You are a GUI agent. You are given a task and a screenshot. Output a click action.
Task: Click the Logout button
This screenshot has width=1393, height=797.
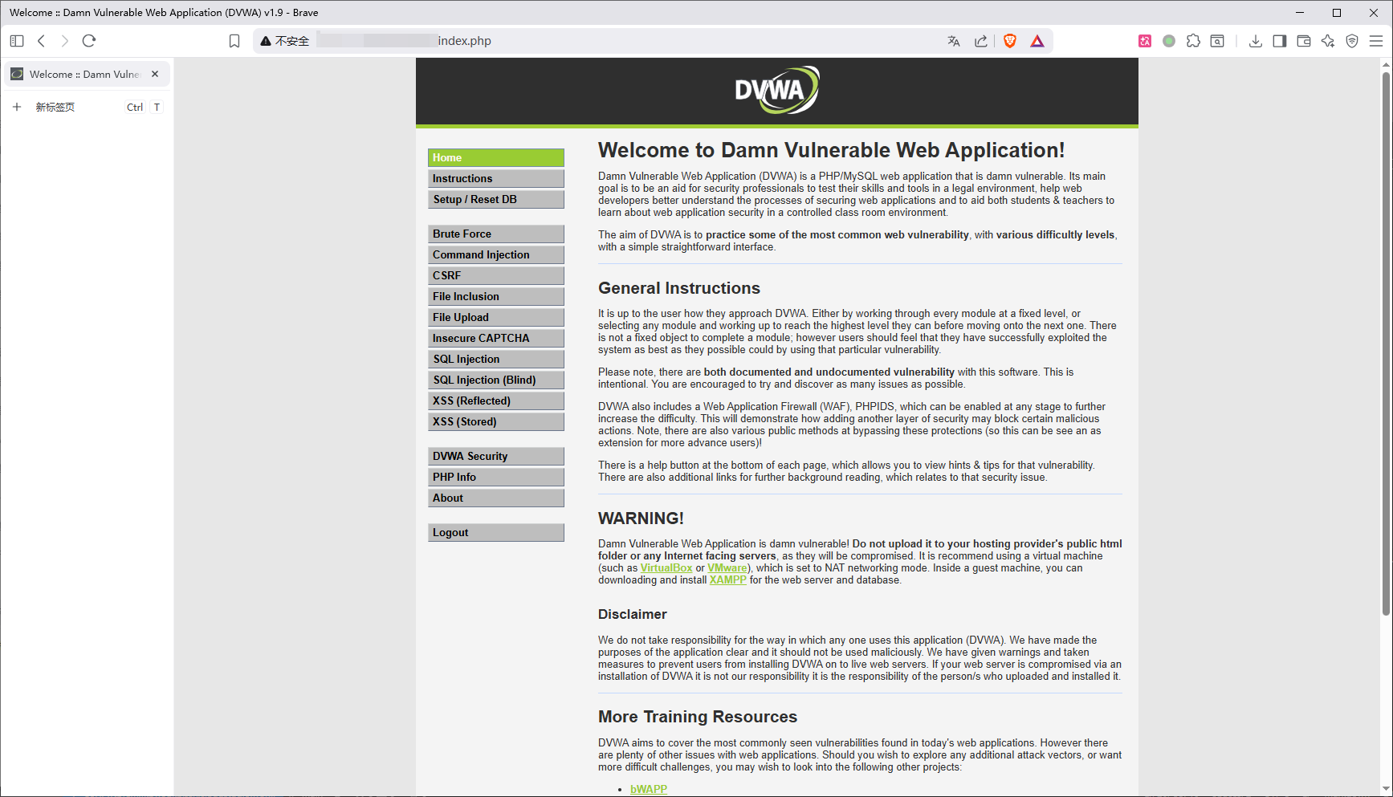[x=496, y=532]
